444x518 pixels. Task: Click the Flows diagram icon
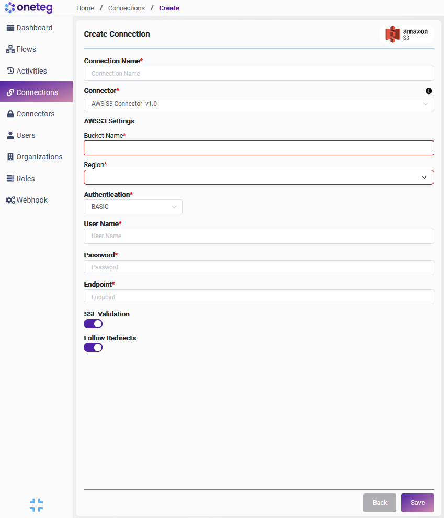[10, 49]
